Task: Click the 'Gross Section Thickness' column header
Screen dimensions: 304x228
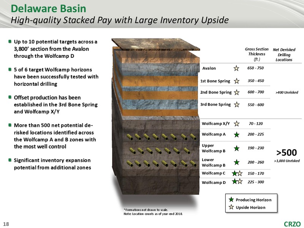Action: tap(257, 54)
